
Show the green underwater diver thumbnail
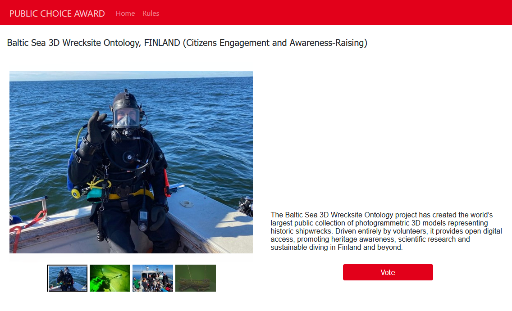(x=110, y=278)
